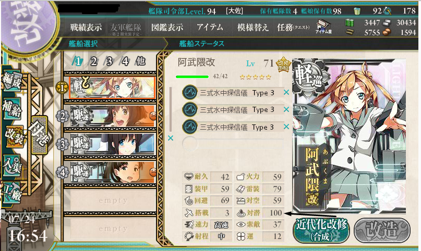This screenshot has height=251, width=421.
Task: Switch to 他 other ships tab
Action: 141,61
